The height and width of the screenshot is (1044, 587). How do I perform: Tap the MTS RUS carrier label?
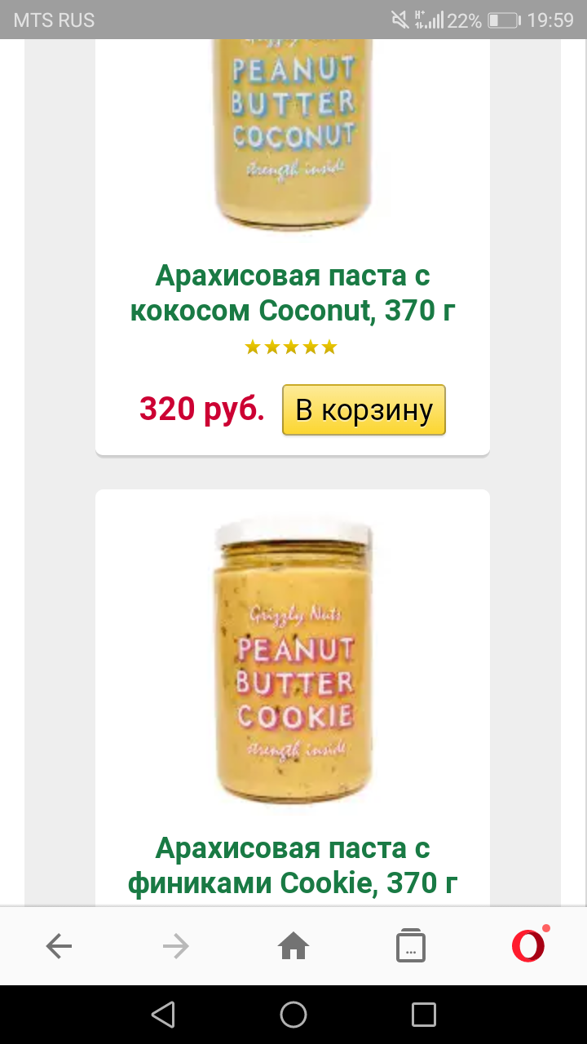(x=54, y=20)
